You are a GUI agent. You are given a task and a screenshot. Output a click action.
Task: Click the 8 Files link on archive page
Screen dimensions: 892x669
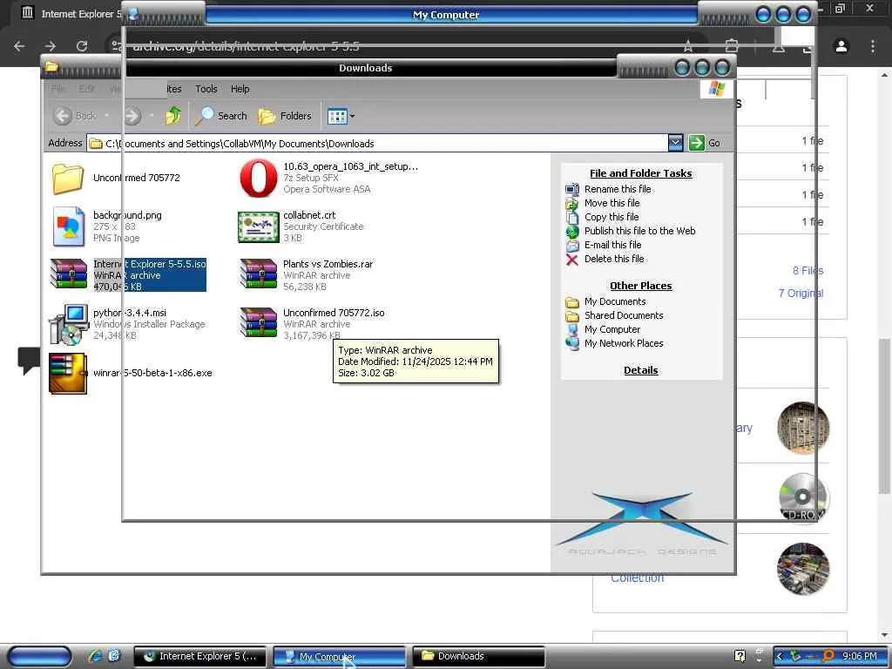[808, 271]
